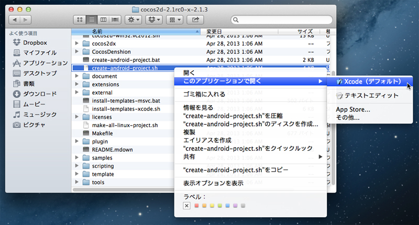Screen dimensions: 419x225
Task: Open マイファイル in the sidebar
Action: 35,53
